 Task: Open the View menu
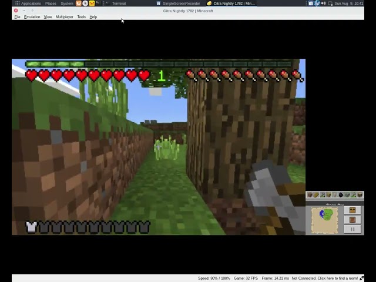point(48,17)
